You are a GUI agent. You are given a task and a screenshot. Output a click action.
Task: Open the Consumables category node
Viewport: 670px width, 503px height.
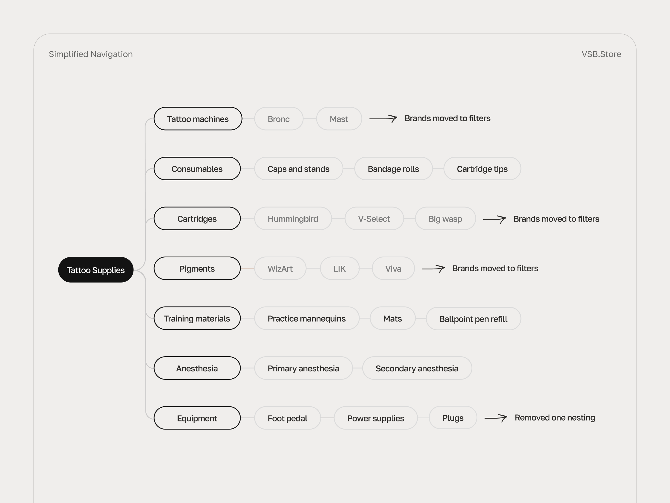pyautogui.click(x=197, y=169)
